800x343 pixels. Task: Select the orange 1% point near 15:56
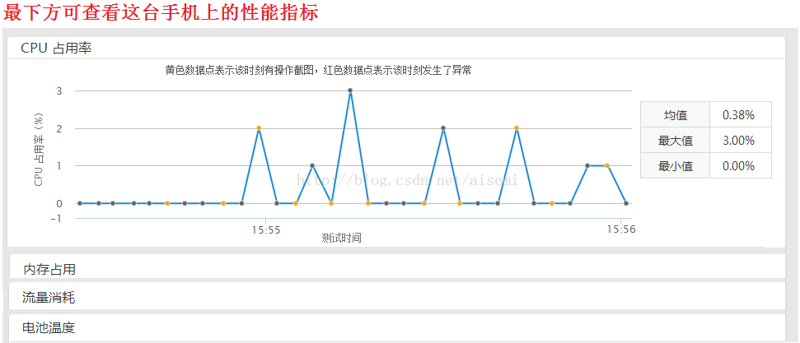click(x=607, y=165)
